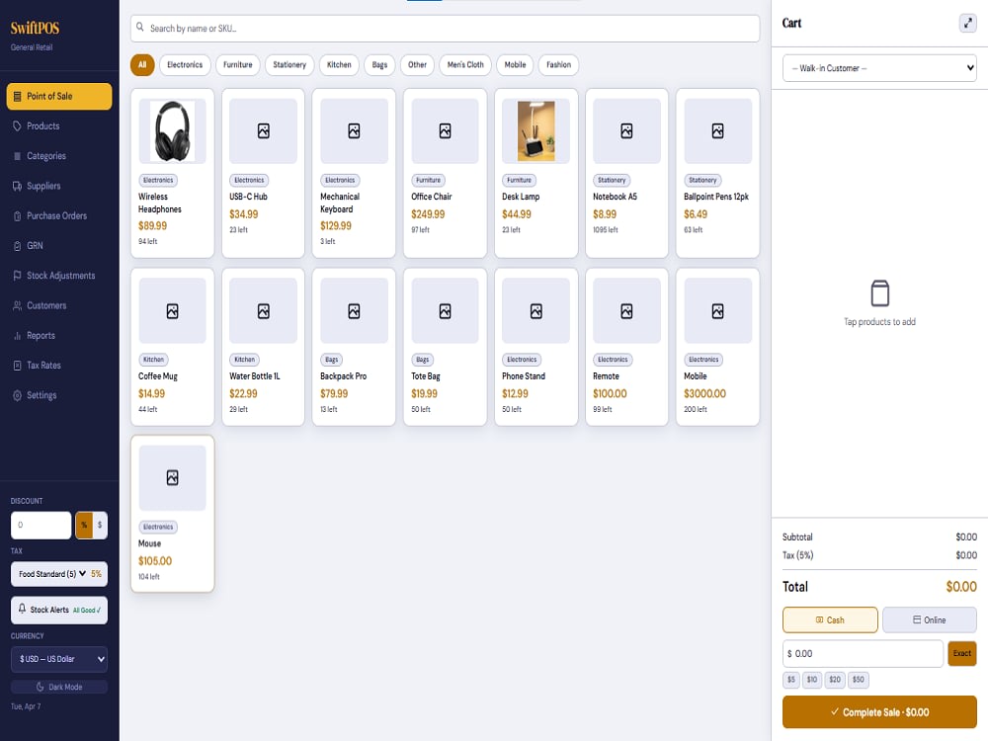This screenshot has width=988, height=741.
Task: Click Coffee Mug placeholder image icon
Action: [x=172, y=310]
